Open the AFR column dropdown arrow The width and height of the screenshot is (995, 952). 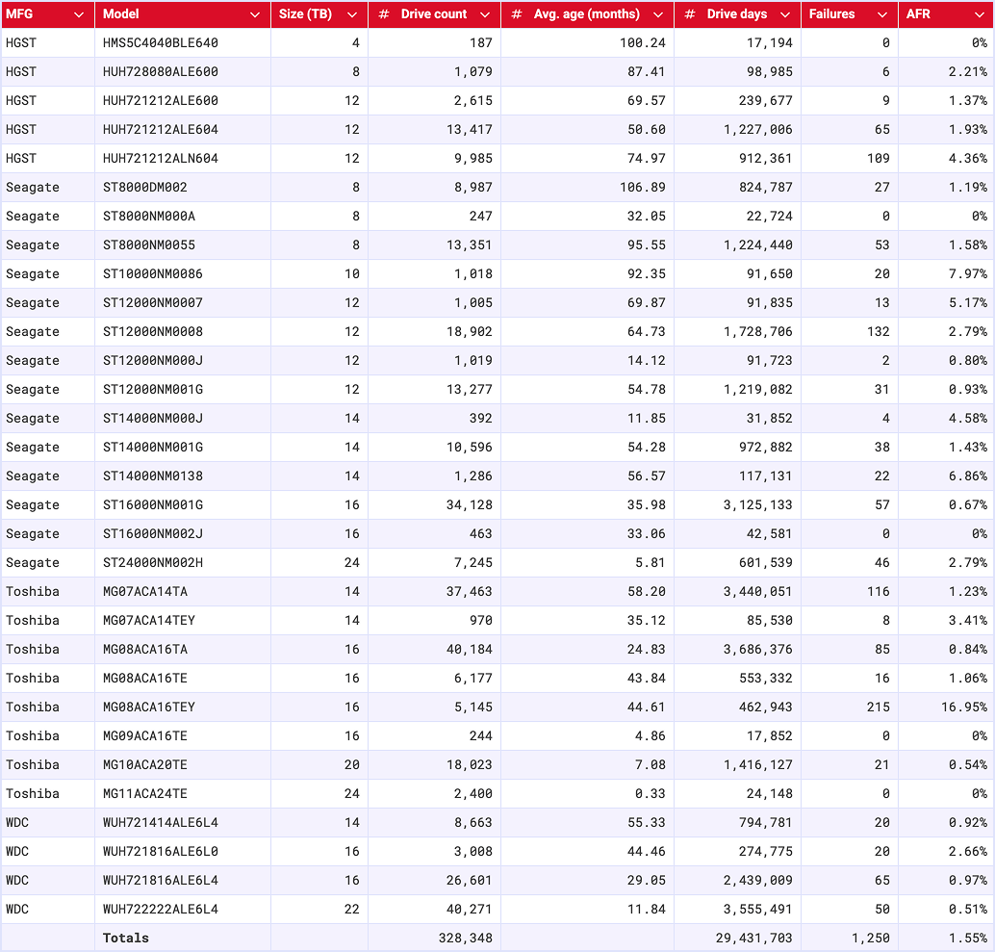[x=980, y=14]
